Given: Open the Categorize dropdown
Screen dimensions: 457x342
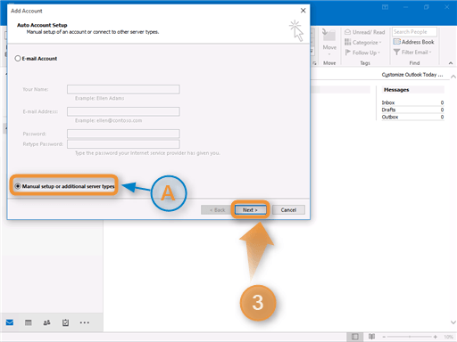Looking at the screenshot, I should [x=363, y=43].
